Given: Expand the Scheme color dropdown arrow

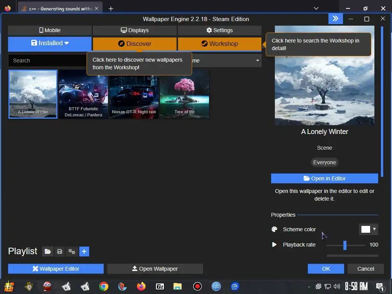Looking at the screenshot, I should (x=374, y=229).
